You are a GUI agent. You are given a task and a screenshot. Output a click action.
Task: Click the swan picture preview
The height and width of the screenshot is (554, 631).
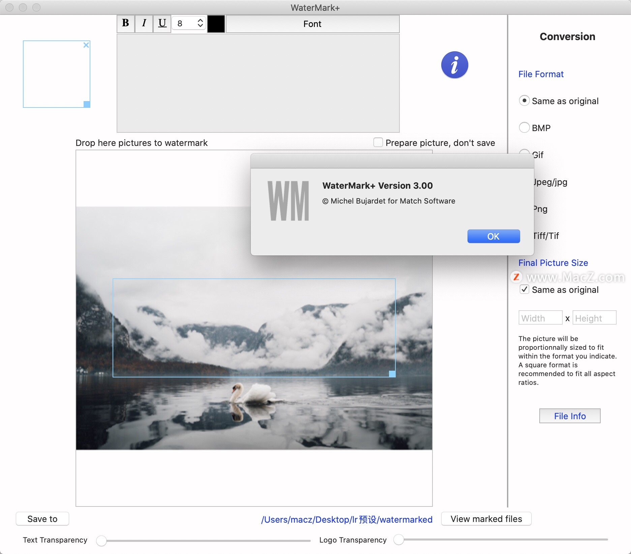pos(254,328)
